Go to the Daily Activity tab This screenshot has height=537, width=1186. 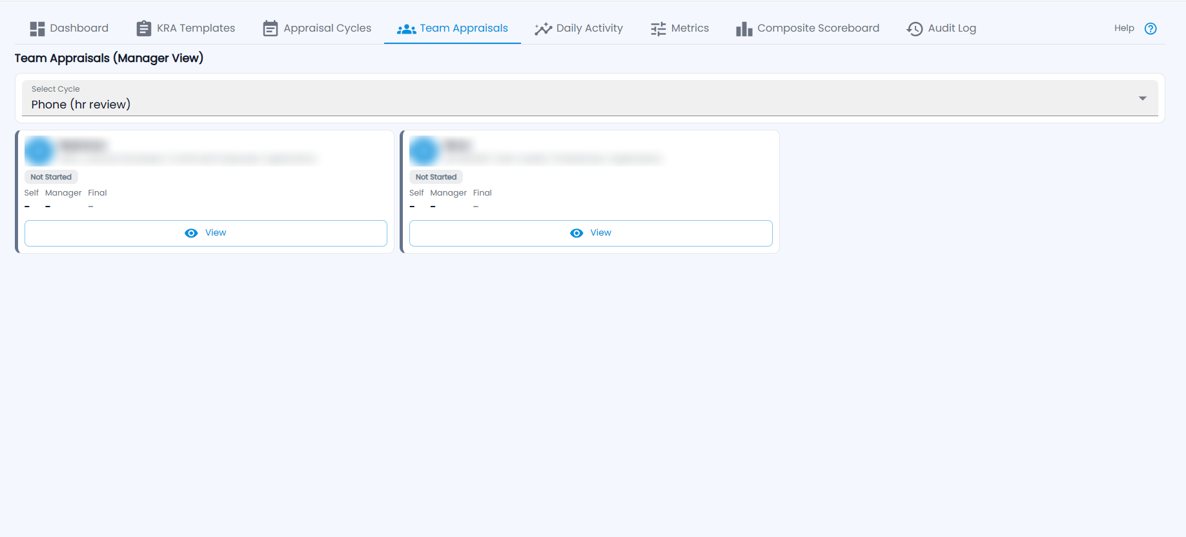579,28
